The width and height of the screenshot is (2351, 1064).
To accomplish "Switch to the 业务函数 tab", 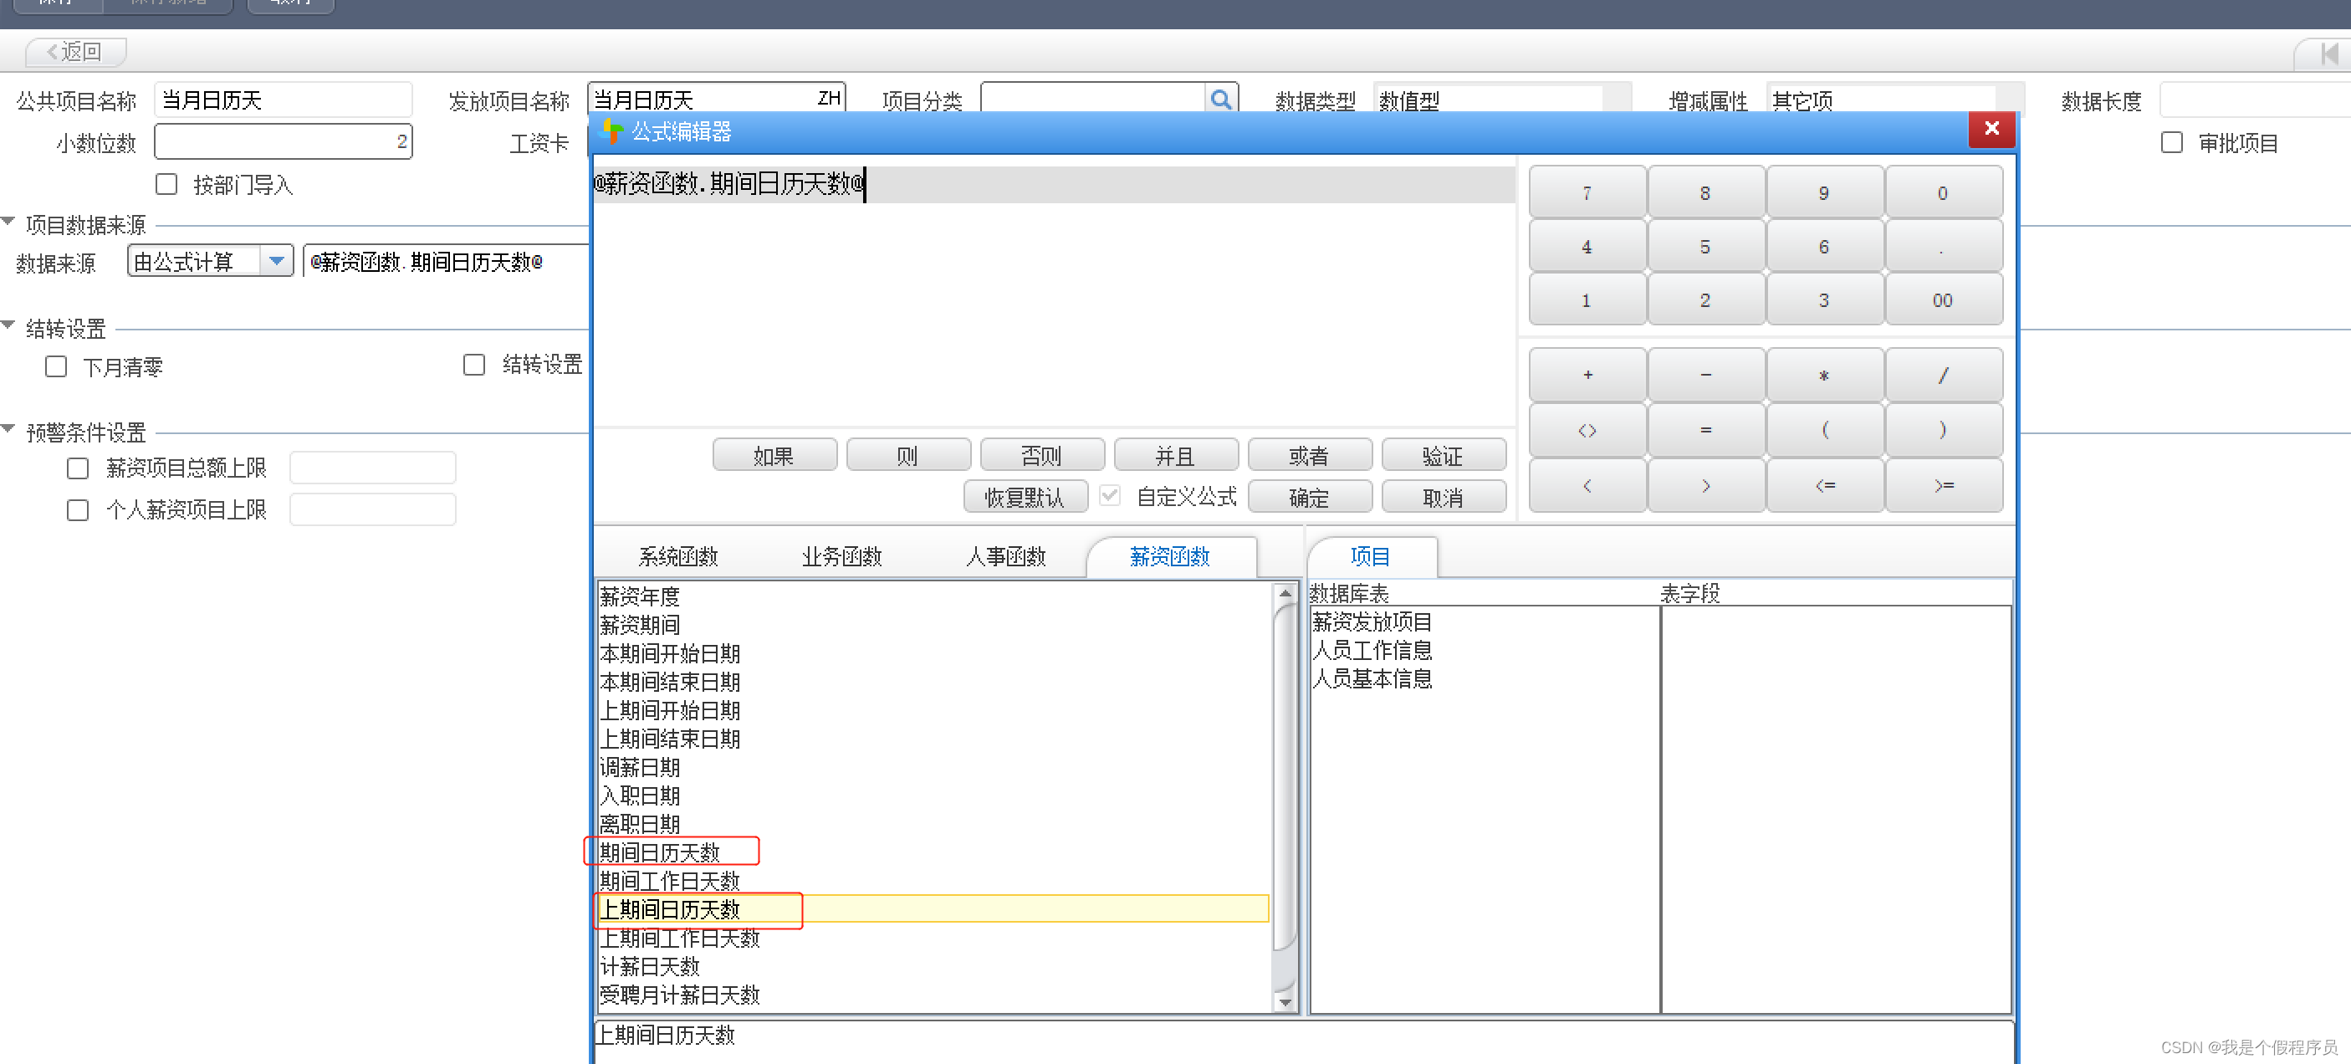I will pyautogui.click(x=841, y=555).
